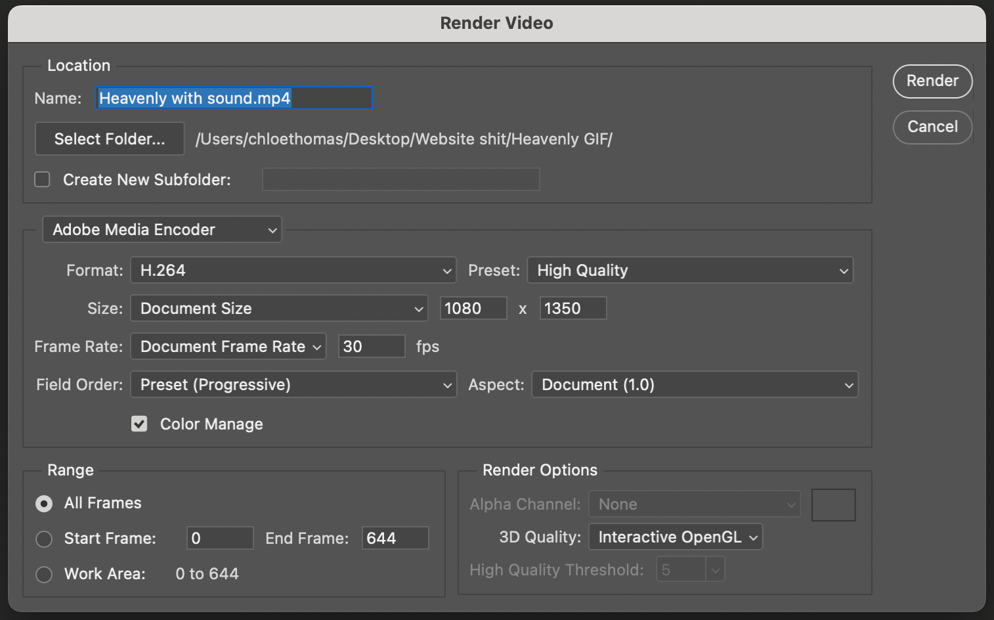Enable the Create New Subfolder checkbox

point(42,179)
